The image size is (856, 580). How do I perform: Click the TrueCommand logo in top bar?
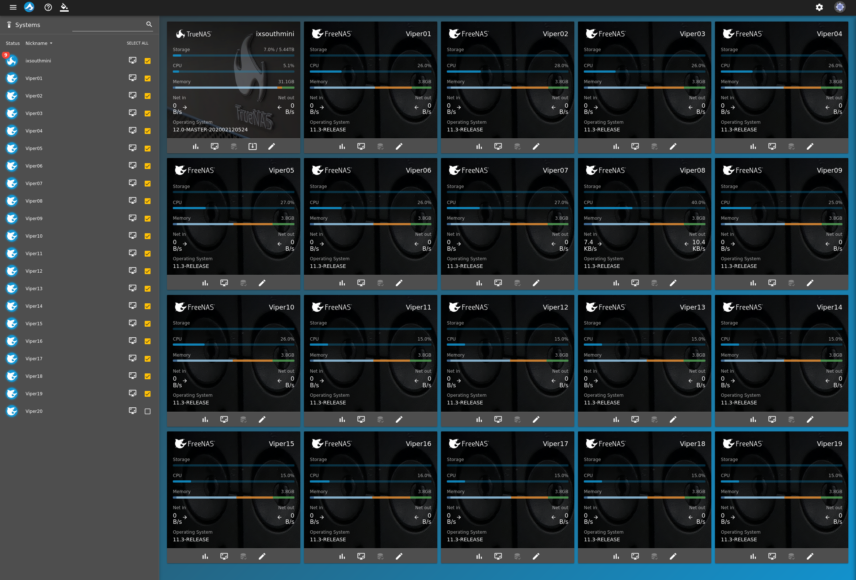[x=29, y=7]
